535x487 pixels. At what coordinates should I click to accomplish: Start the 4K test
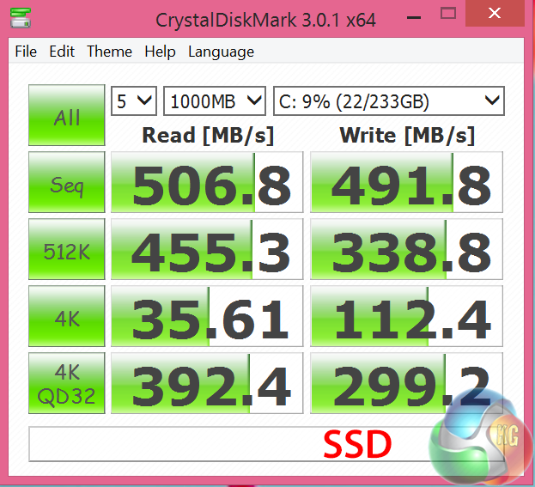pos(67,316)
